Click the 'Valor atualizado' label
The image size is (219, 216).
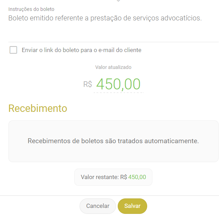pyautogui.click(x=113, y=67)
